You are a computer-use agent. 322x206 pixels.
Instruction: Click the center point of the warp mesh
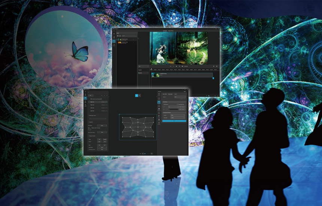click(138, 128)
